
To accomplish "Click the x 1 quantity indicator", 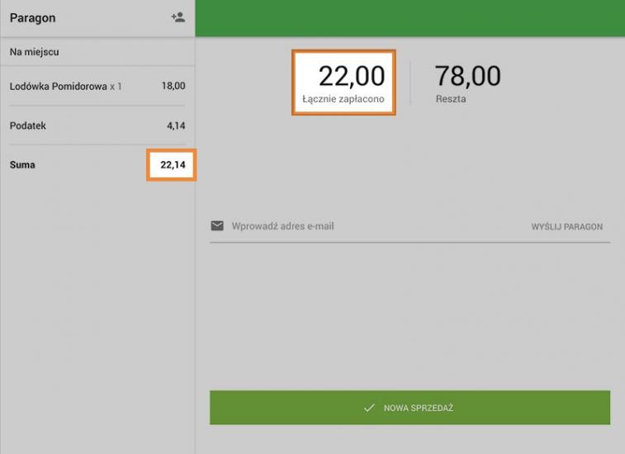I will [116, 86].
